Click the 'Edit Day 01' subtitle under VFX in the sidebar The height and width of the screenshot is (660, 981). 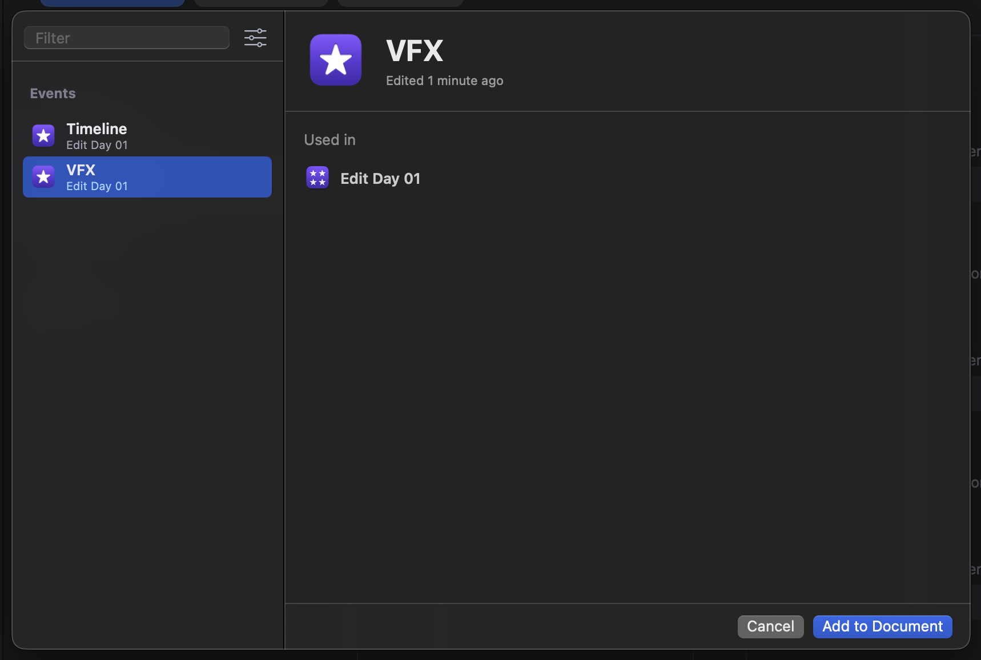click(x=97, y=187)
